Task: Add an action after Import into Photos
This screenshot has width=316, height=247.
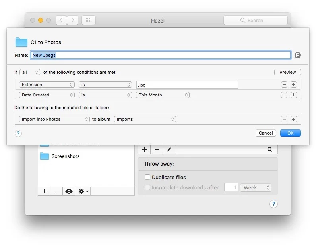Action: (294, 119)
